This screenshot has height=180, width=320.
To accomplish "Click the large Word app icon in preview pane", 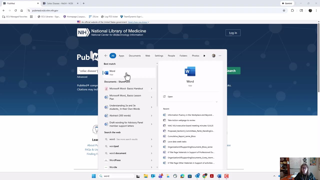I will coord(190,71).
